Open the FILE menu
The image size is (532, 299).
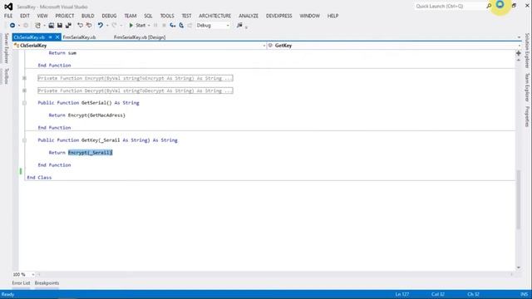[x=8, y=16]
